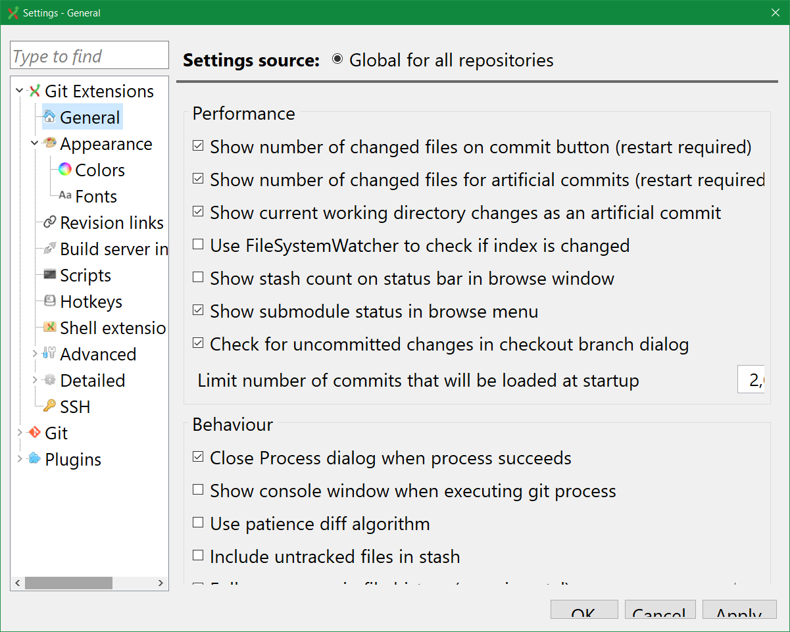This screenshot has width=790, height=632.
Task: Click the Fonts Aa icon
Action: (x=64, y=196)
